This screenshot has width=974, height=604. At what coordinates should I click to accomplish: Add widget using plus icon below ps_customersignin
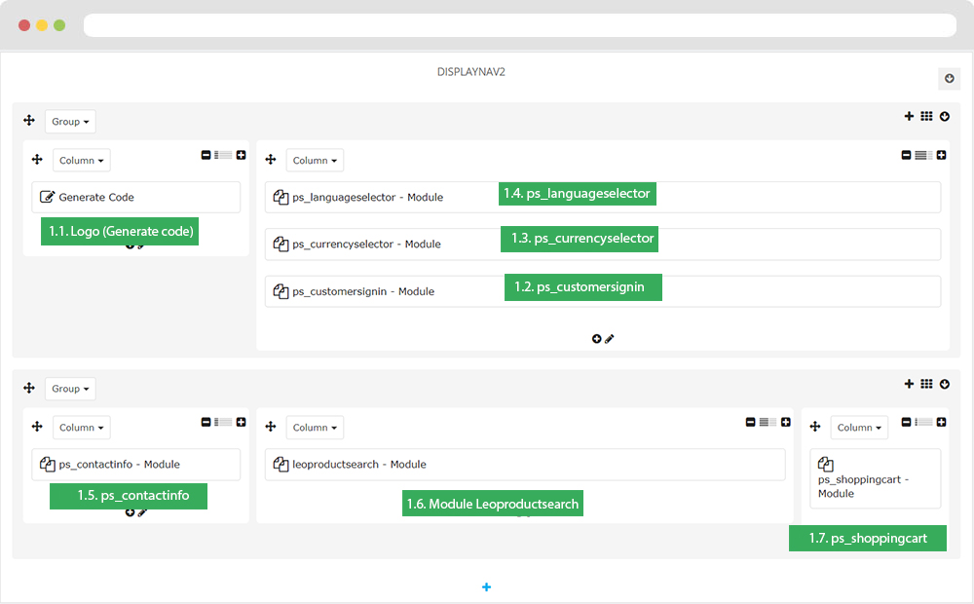[596, 339]
